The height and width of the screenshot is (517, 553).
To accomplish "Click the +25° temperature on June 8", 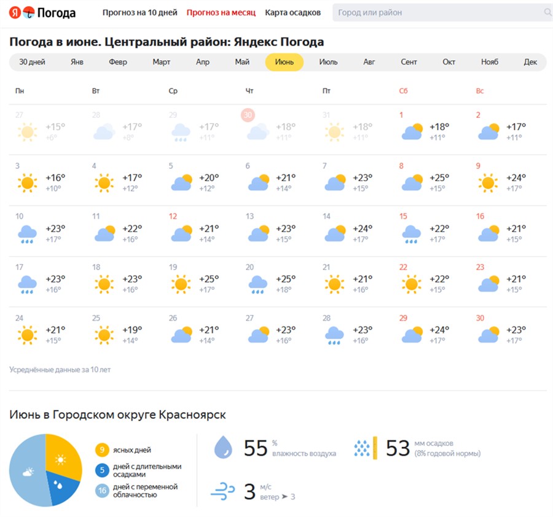I will [439, 177].
